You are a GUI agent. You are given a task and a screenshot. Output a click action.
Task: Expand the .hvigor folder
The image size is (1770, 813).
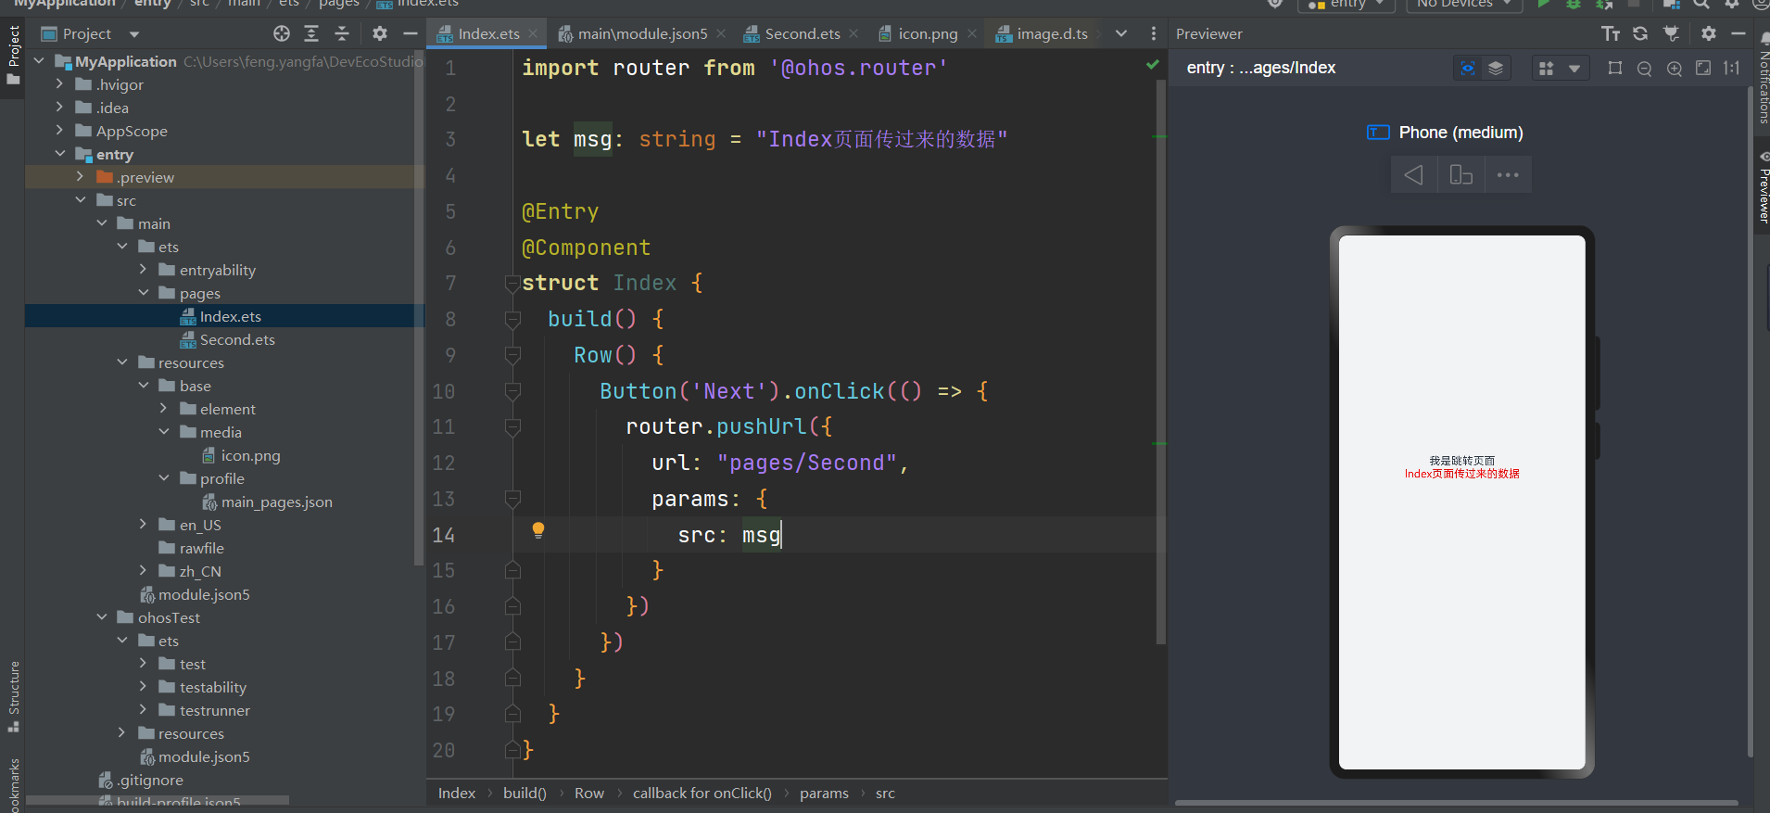59,84
